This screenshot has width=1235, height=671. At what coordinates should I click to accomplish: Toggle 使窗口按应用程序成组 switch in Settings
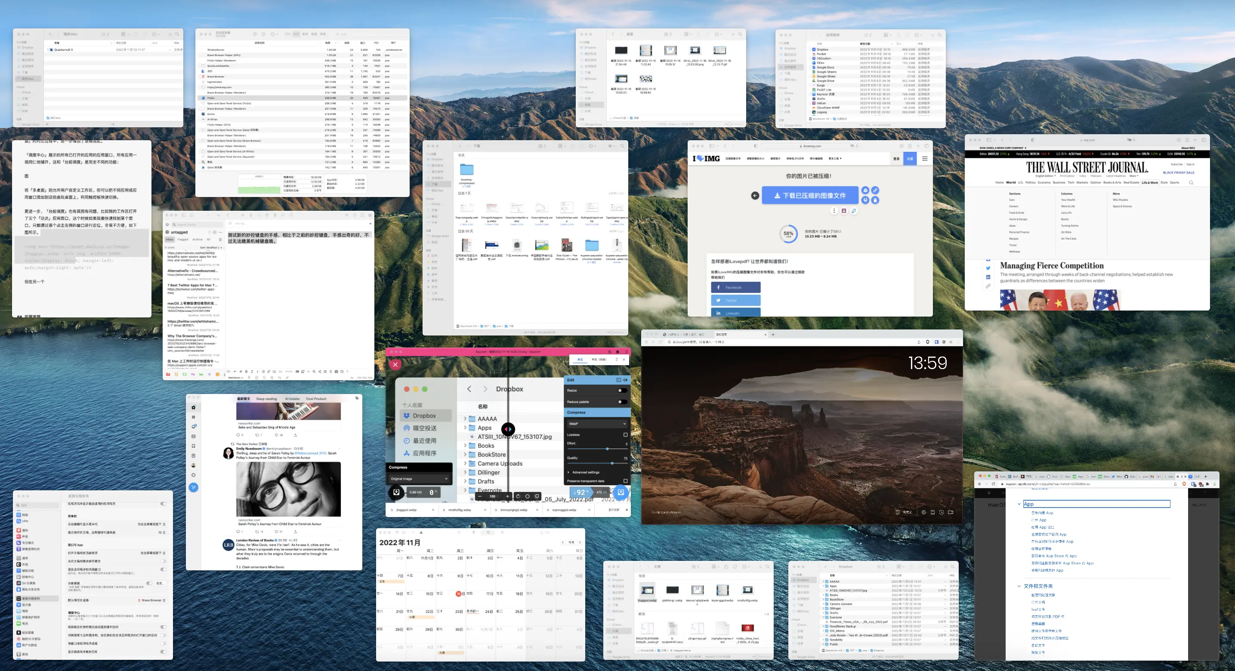[164, 643]
